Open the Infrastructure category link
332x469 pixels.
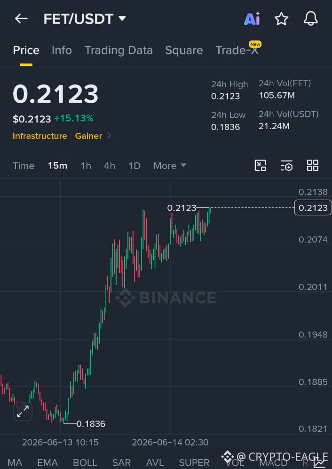pos(40,136)
